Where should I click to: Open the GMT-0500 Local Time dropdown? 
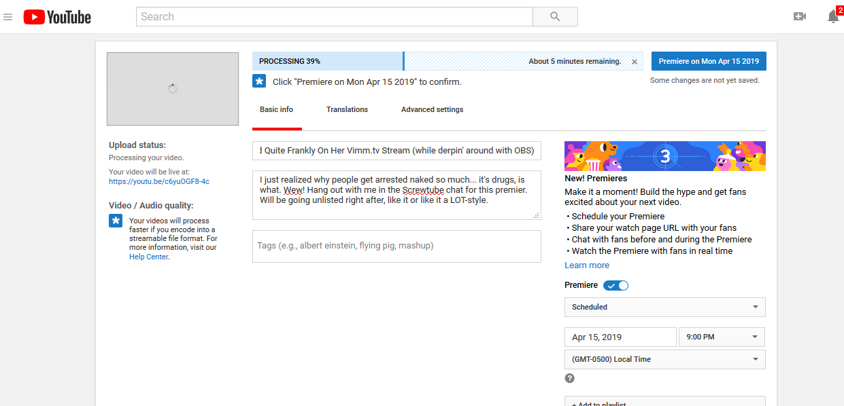664,359
